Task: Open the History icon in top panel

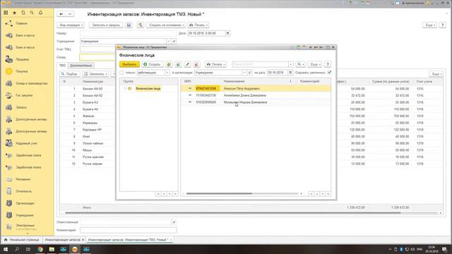Action: pyautogui.click(x=23, y=13)
